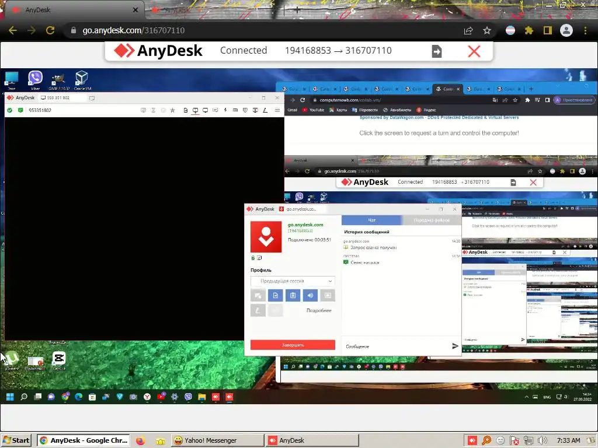Open the Chrome three-dot menu
The width and height of the screenshot is (598, 448).
585,30
